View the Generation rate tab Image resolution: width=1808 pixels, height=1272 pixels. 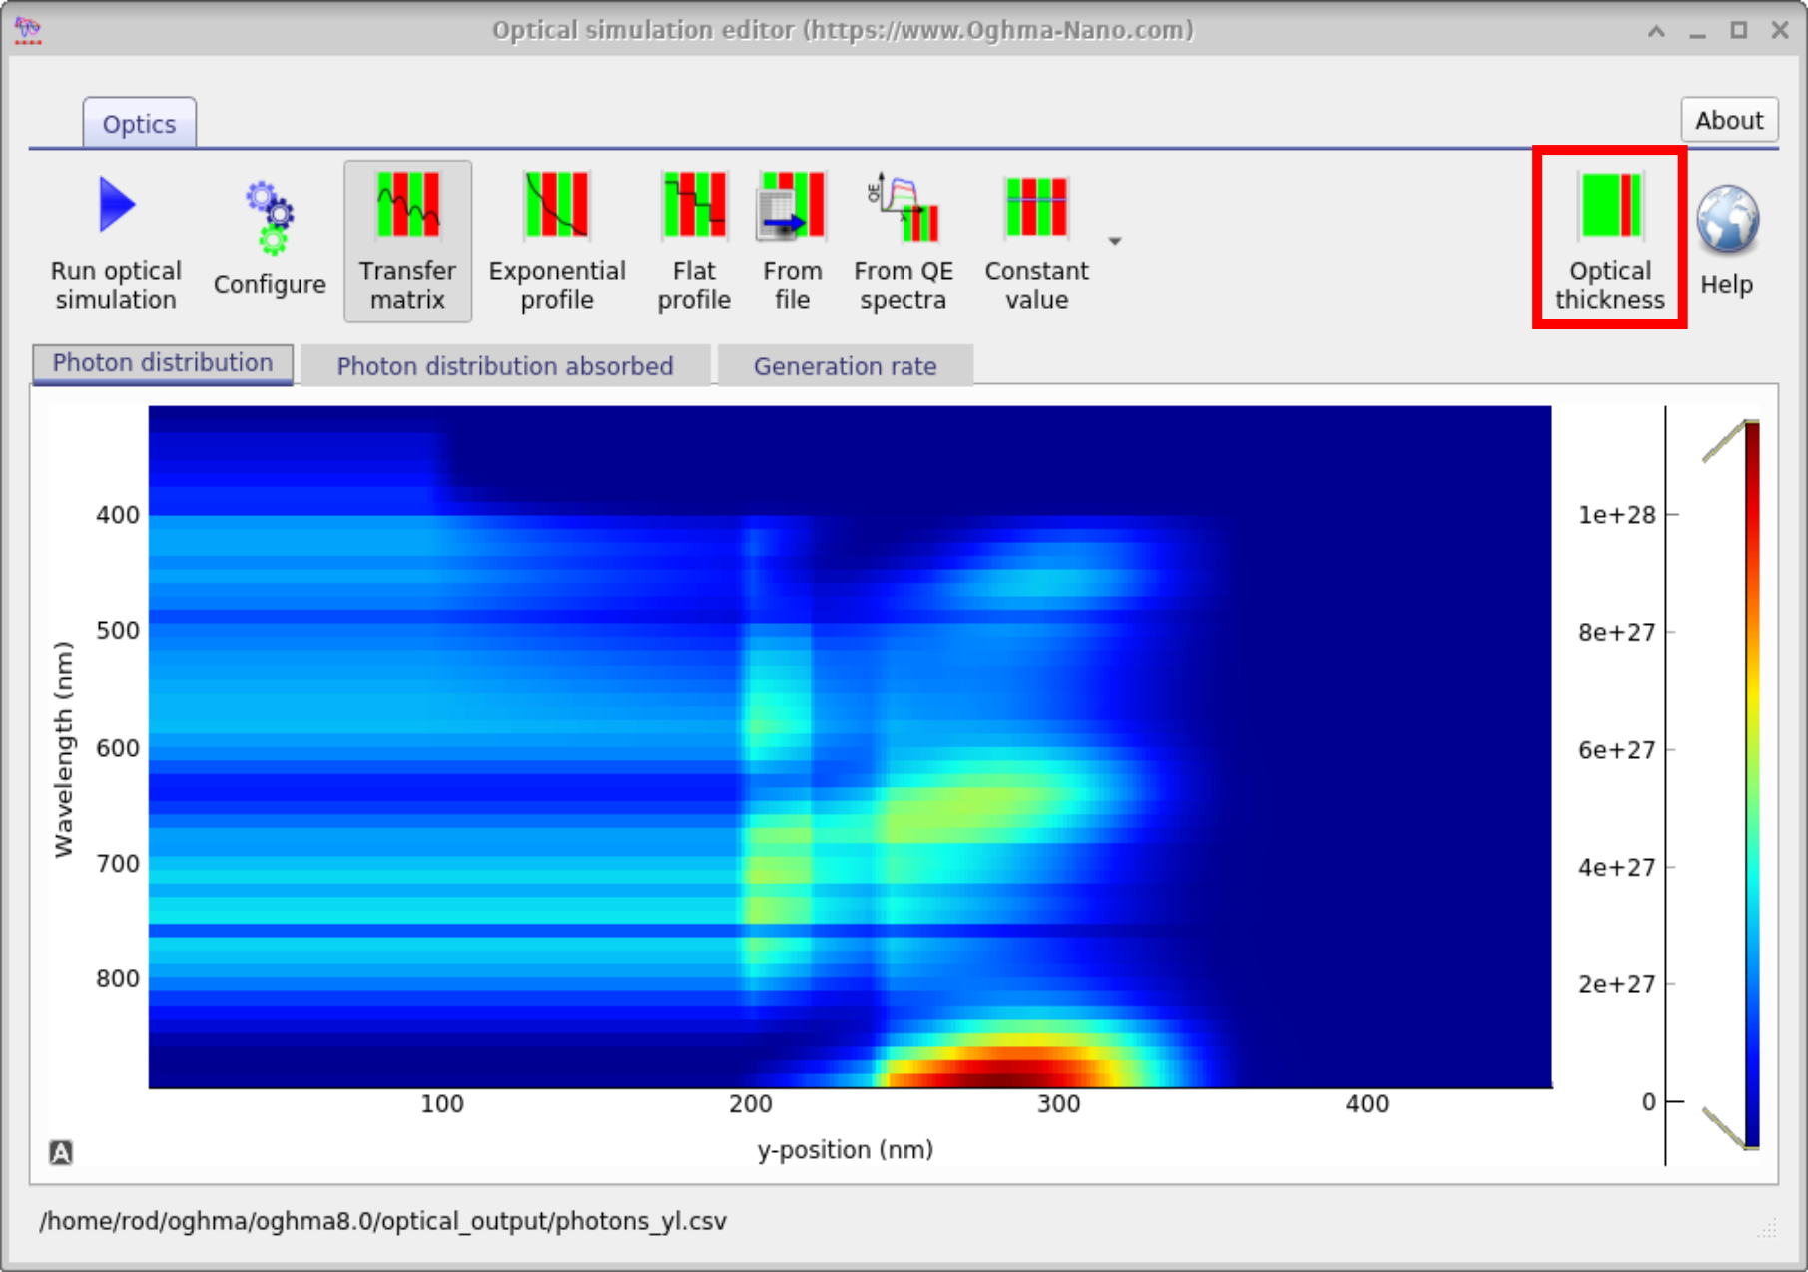tap(845, 365)
